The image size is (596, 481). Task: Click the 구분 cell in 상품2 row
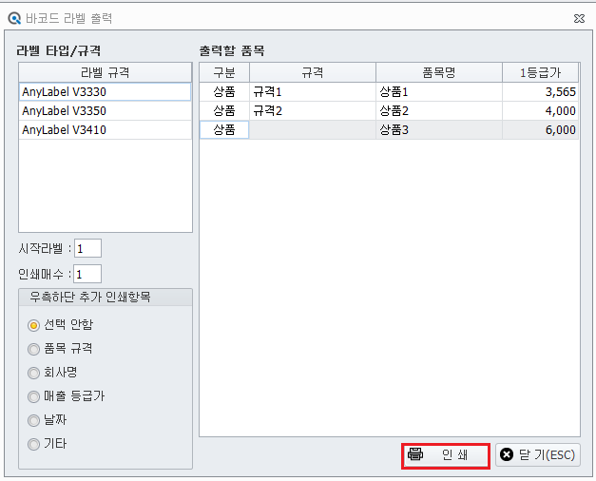pos(224,110)
